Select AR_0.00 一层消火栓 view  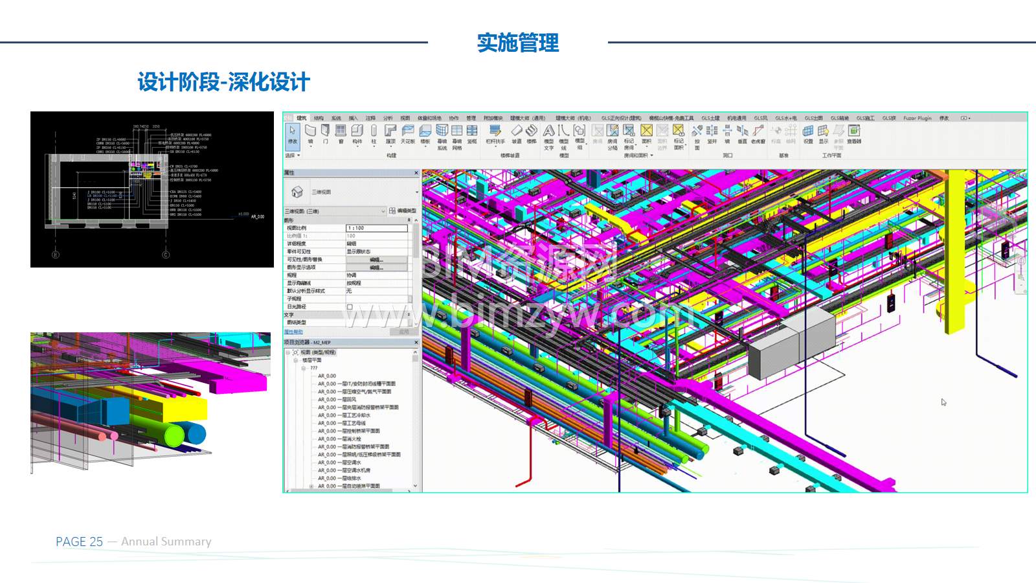click(x=339, y=439)
